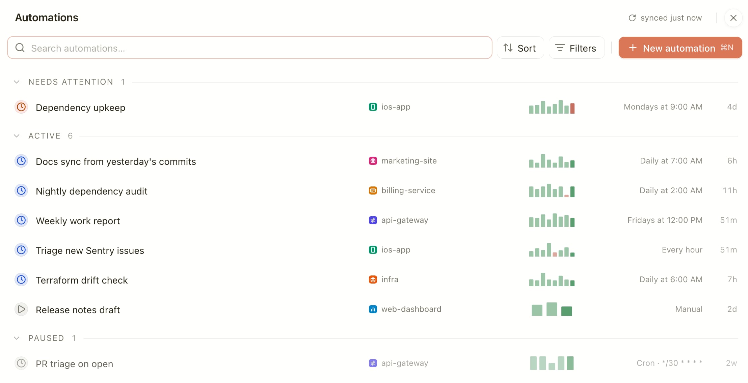The width and height of the screenshot is (748, 383).
Task: Click the infra repo icon
Action: pyautogui.click(x=373, y=280)
